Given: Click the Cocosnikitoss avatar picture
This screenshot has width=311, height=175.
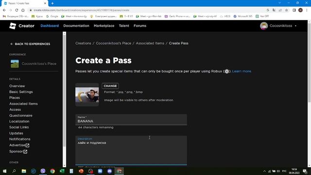Looking at the screenshot, I should tap(264, 26).
